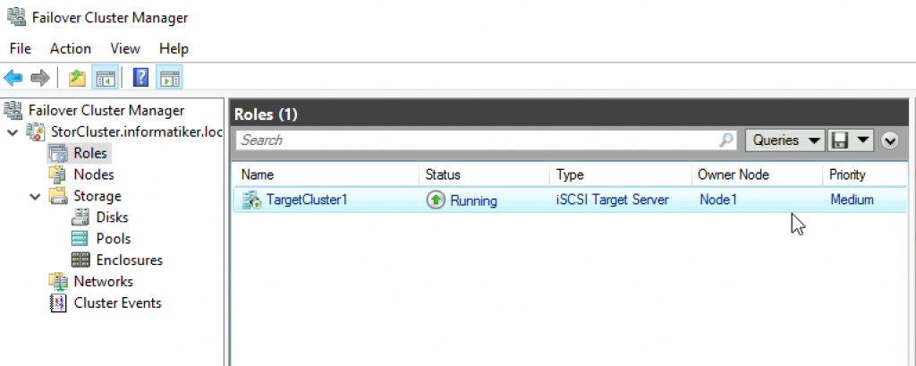
Task: Click the Storage folder icon in tree
Action: tap(58, 196)
